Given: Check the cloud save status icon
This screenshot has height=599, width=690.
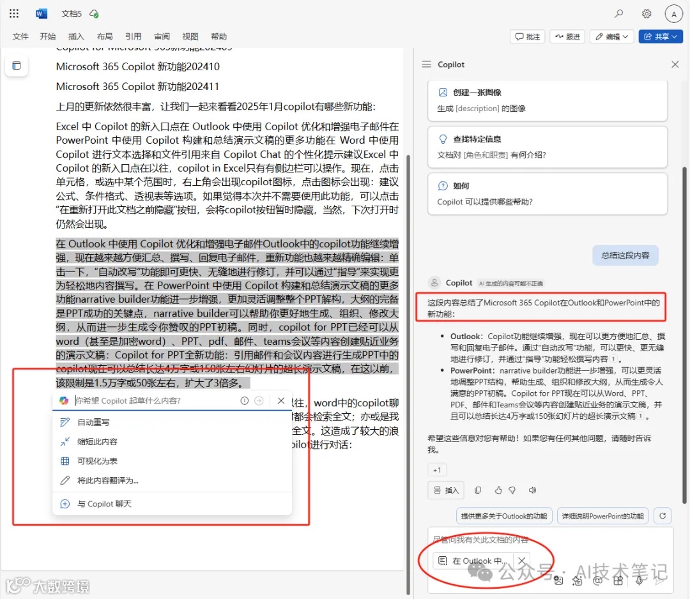Looking at the screenshot, I should click(94, 14).
